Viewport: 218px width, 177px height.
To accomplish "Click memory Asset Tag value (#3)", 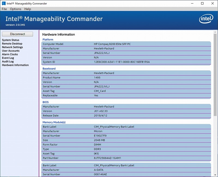I will click(x=96, y=154).
